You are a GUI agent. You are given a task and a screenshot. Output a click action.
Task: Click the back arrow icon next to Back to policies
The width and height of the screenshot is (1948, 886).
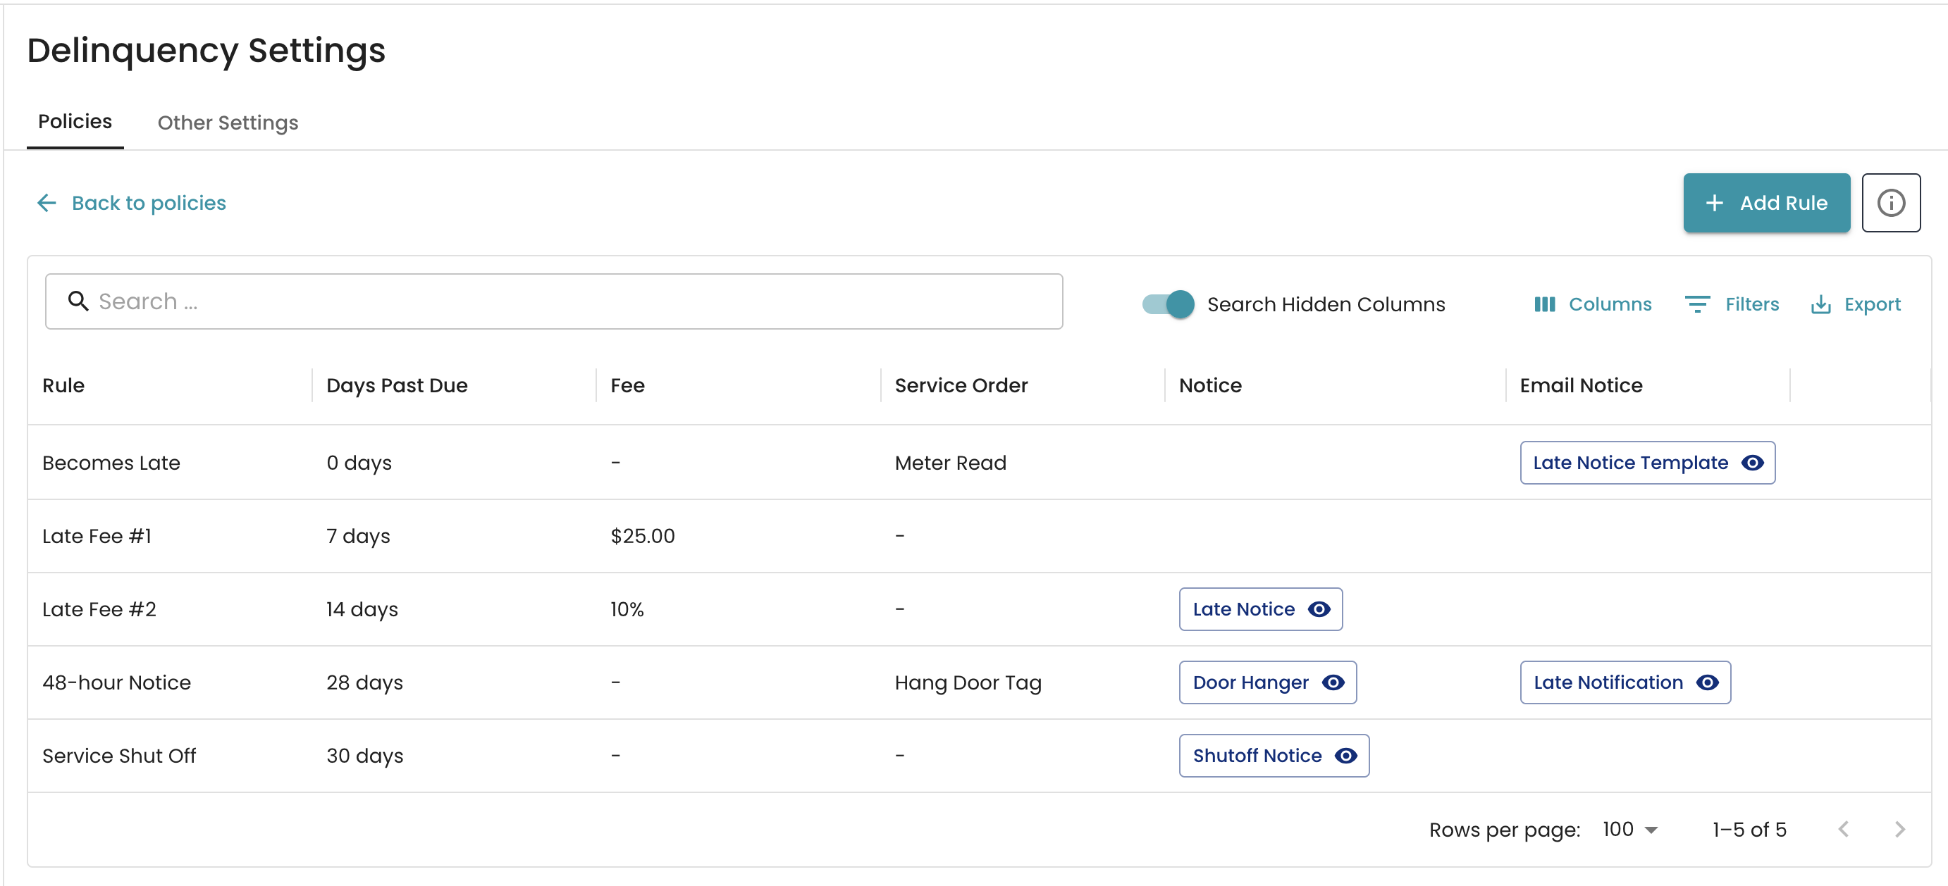pos(47,203)
